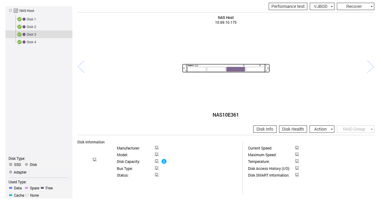Click the NAS10E361 device name
The height and width of the screenshot is (204, 381).
pos(225,115)
